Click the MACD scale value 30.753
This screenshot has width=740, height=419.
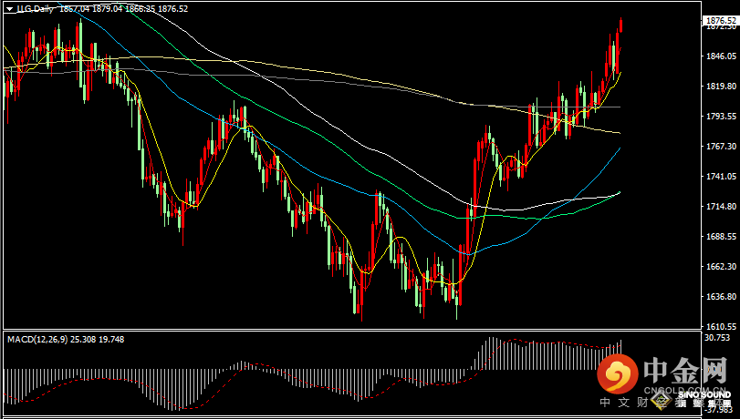tap(721, 337)
